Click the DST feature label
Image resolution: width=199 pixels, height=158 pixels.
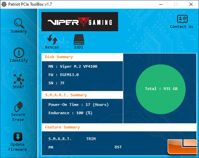click(118, 147)
